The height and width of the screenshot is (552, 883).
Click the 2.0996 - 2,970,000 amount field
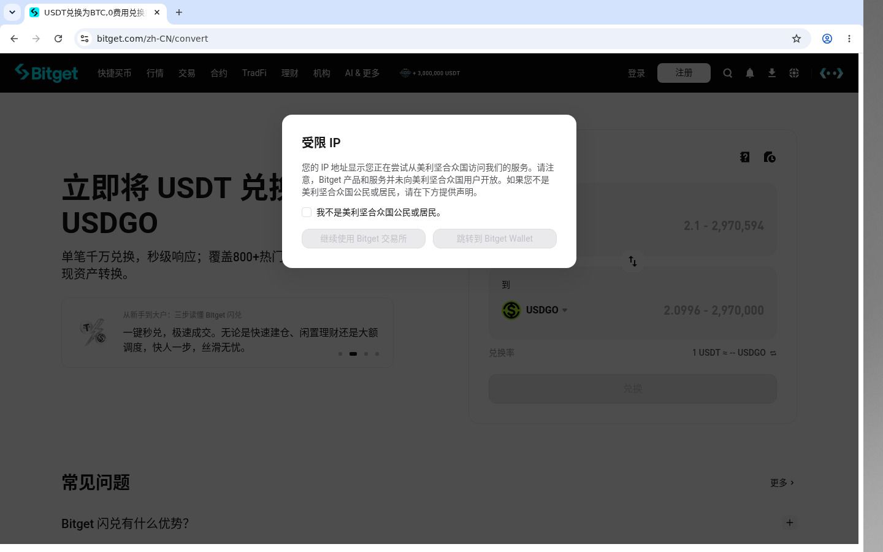click(714, 310)
